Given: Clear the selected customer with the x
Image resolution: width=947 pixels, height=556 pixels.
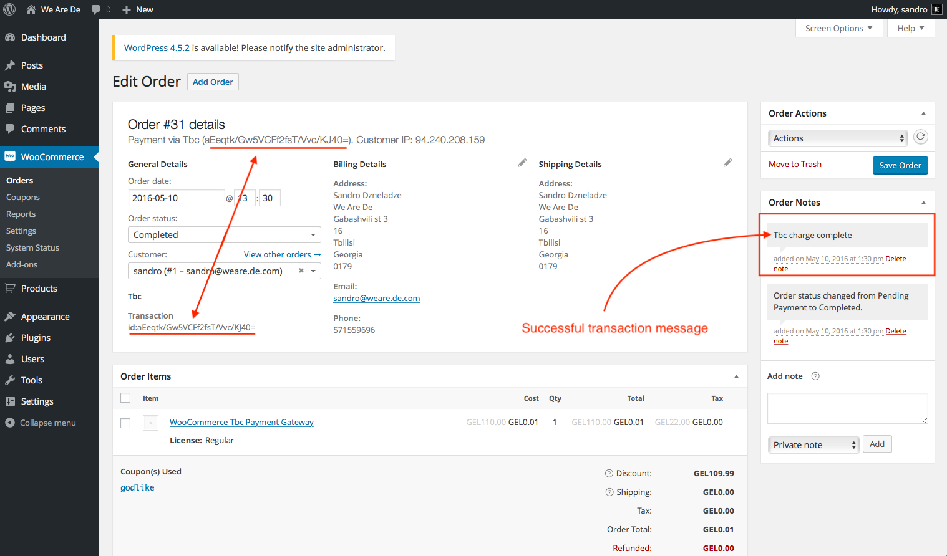Looking at the screenshot, I should [x=301, y=271].
